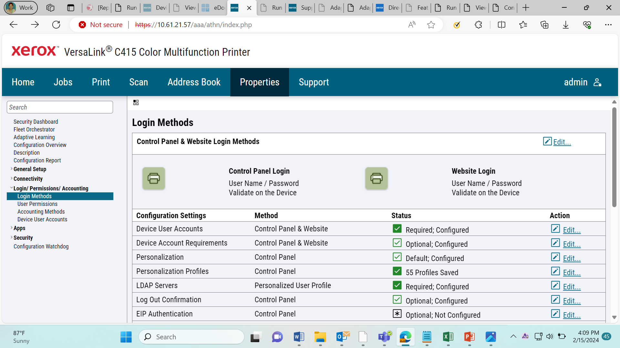Image resolution: width=620 pixels, height=348 pixels.
Task: Click the Log Out Confirmation status checkbox
Action: (397, 299)
